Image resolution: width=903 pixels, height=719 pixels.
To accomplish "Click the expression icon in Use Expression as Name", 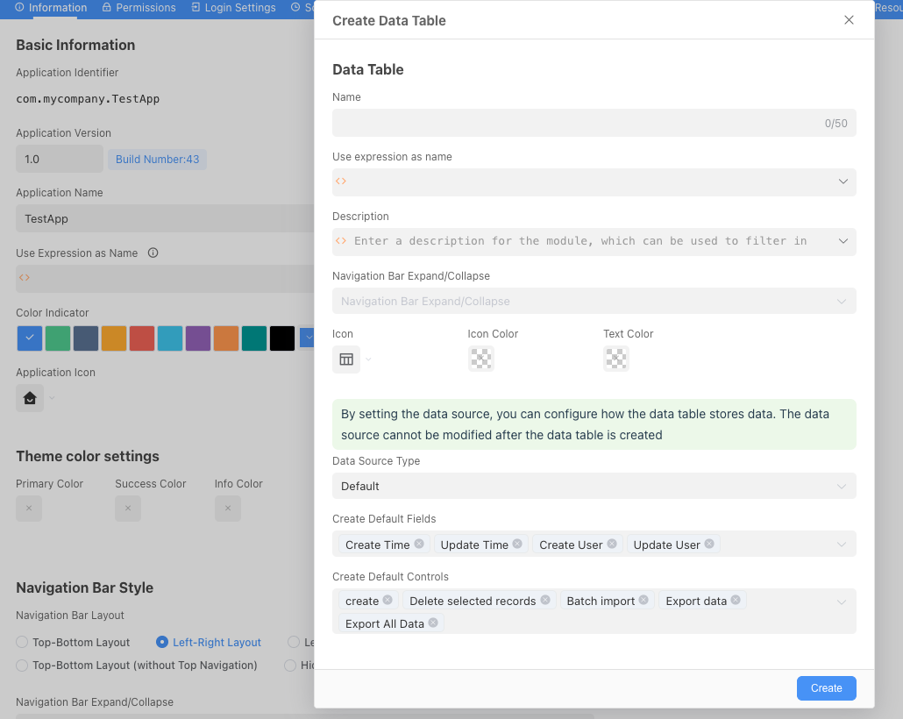I will pyautogui.click(x=25, y=278).
